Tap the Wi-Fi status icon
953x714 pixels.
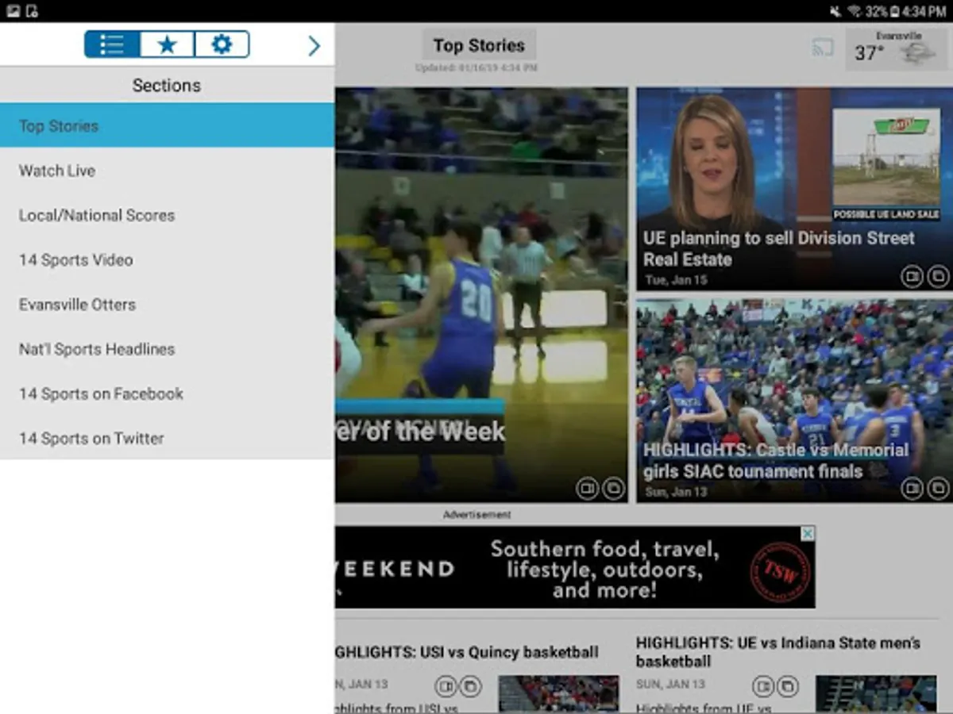[855, 12]
